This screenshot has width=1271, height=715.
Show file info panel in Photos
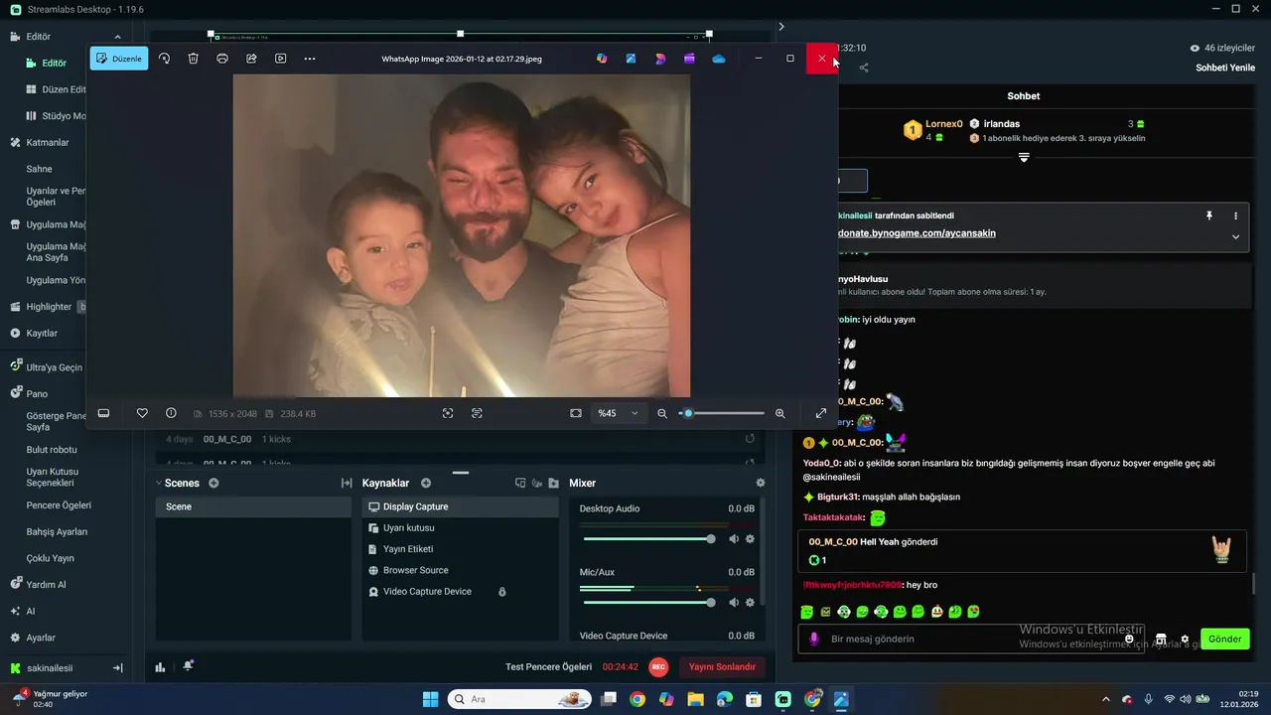[171, 413]
